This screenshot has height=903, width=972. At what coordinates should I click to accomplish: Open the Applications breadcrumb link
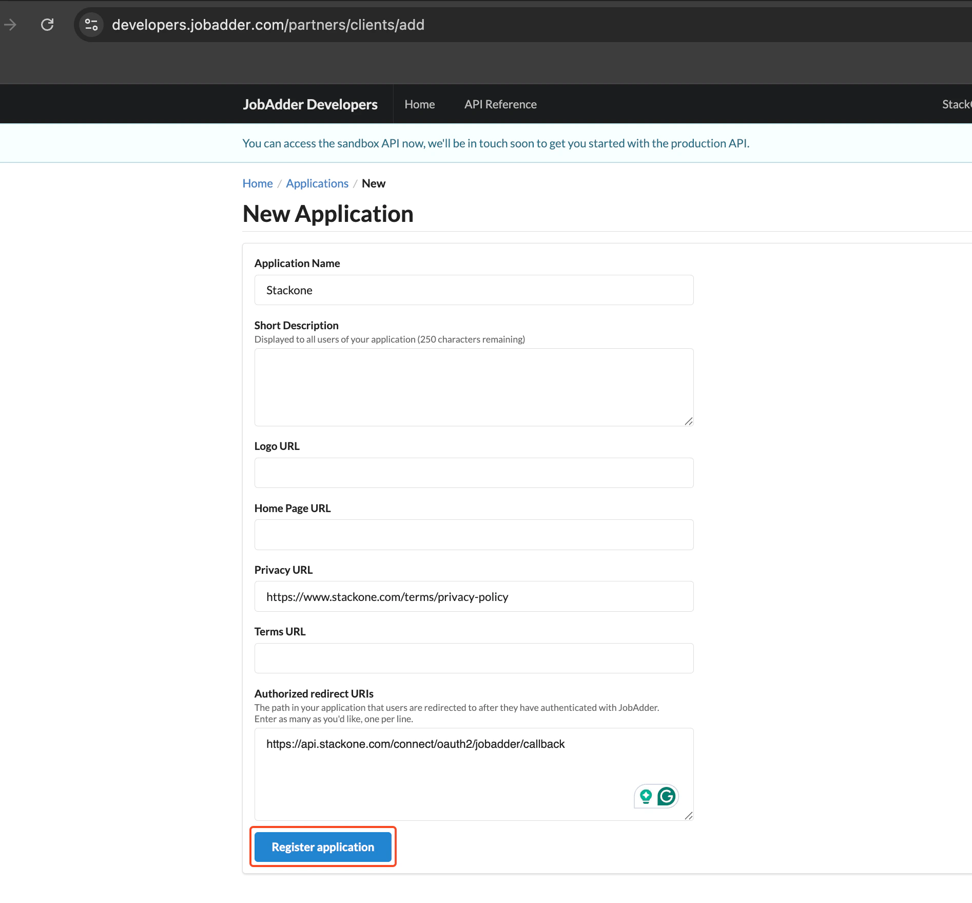tap(317, 183)
